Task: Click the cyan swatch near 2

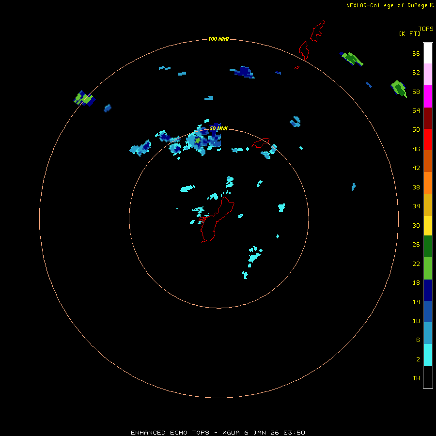Action: tap(428, 355)
